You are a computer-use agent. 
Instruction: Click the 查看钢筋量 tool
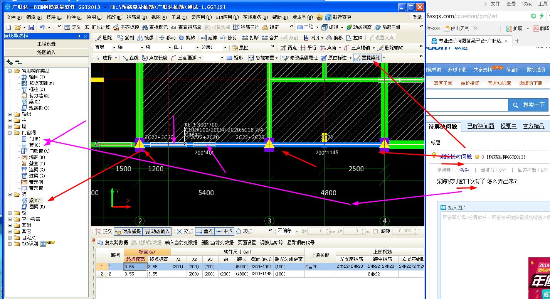click(x=186, y=27)
